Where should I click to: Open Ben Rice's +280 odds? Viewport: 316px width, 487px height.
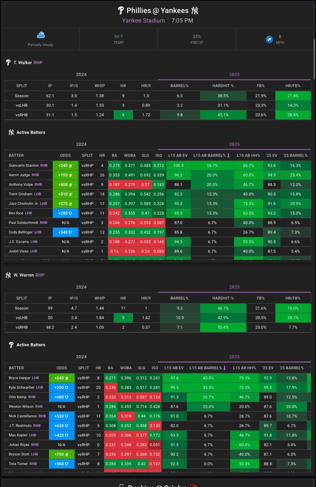(x=65, y=213)
